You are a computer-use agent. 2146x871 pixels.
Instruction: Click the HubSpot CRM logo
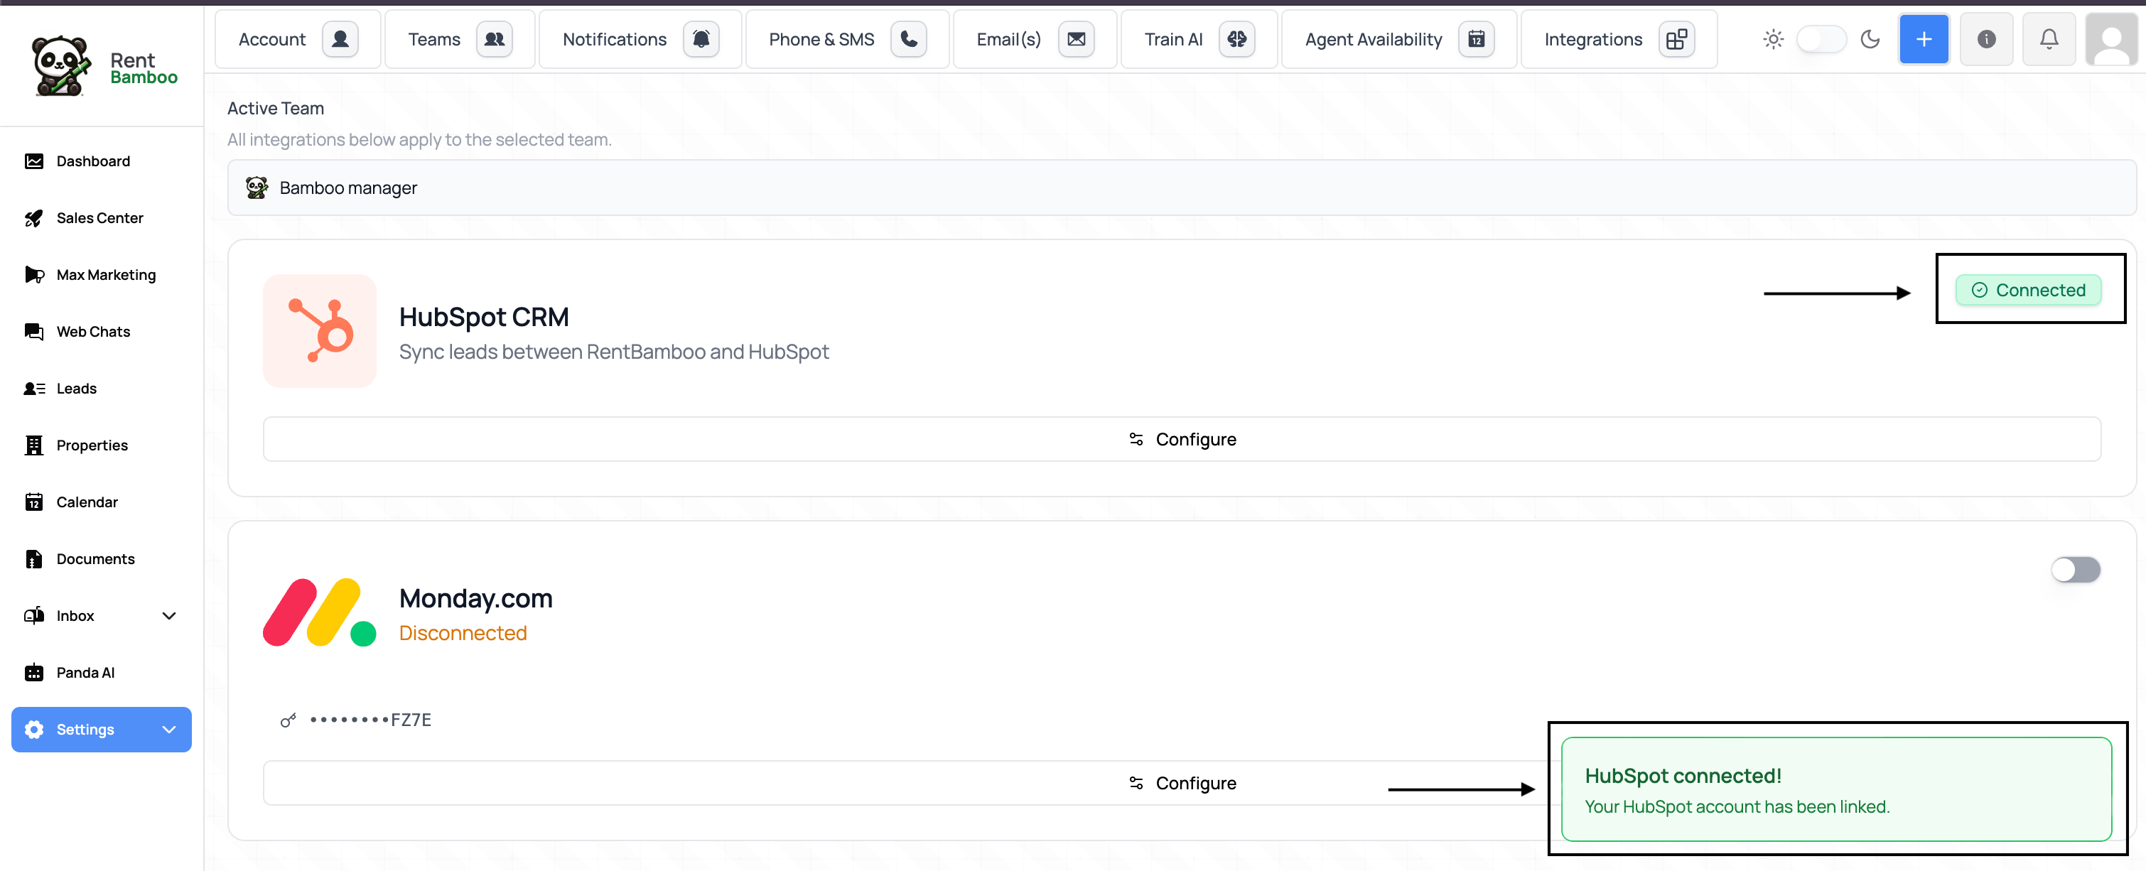pos(320,330)
